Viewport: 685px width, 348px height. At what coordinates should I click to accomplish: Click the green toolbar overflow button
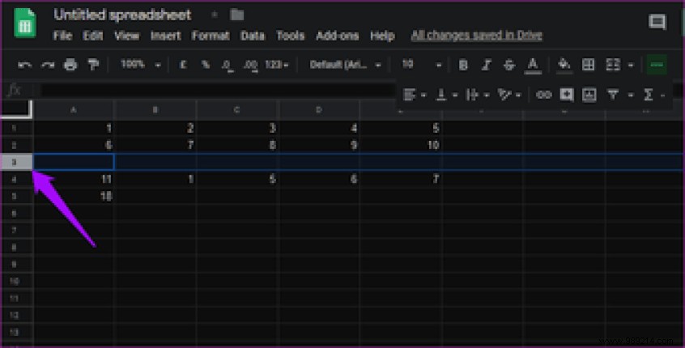tap(657, 65)
